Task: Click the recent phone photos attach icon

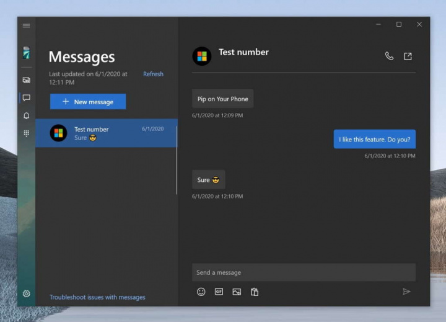Action: click(254, 292)
